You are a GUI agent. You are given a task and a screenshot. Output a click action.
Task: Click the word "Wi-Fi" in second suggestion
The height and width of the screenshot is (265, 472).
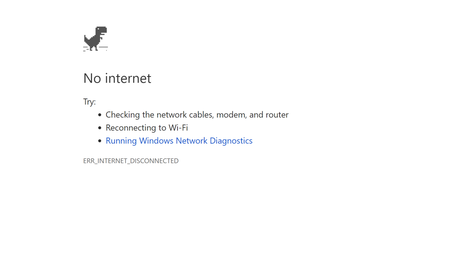click(x=178, y=128)
